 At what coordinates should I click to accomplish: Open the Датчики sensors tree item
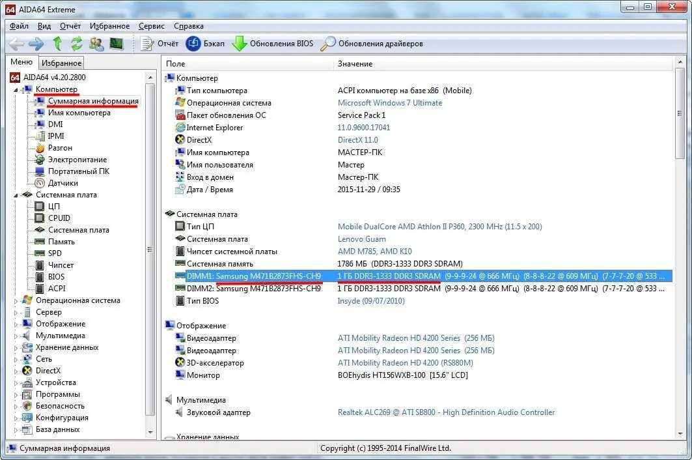click(62, 183)
